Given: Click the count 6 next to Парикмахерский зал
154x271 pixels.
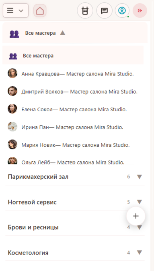Looking at the screenshot, I should pos(129,177).
